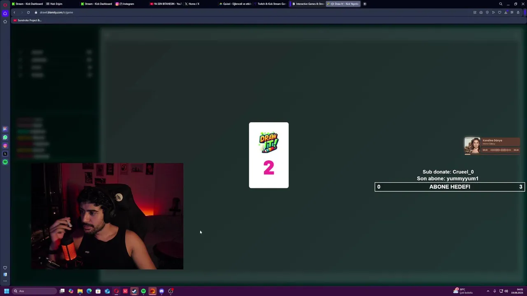Open the ad blocker shield icon
Viewport: 527px width, 296px height.
coord(487,12)
